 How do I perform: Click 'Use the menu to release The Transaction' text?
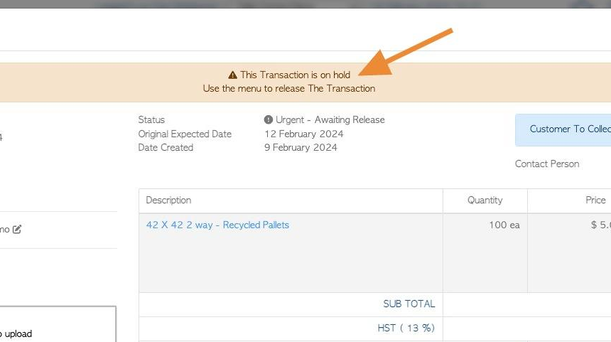pyautogui.click(x=288, y=89)
